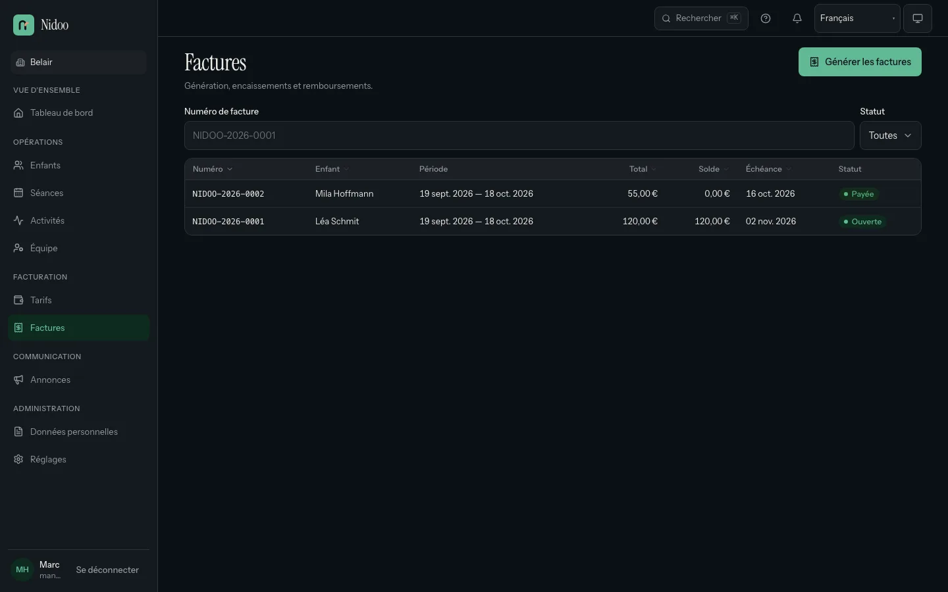Sort the table by Solde column
948x592 pixels.
[714, 169]
